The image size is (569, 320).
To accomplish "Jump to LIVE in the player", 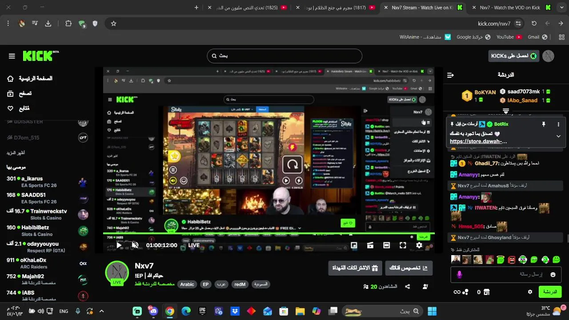I will pyautogui.click(x=194, y=245).
